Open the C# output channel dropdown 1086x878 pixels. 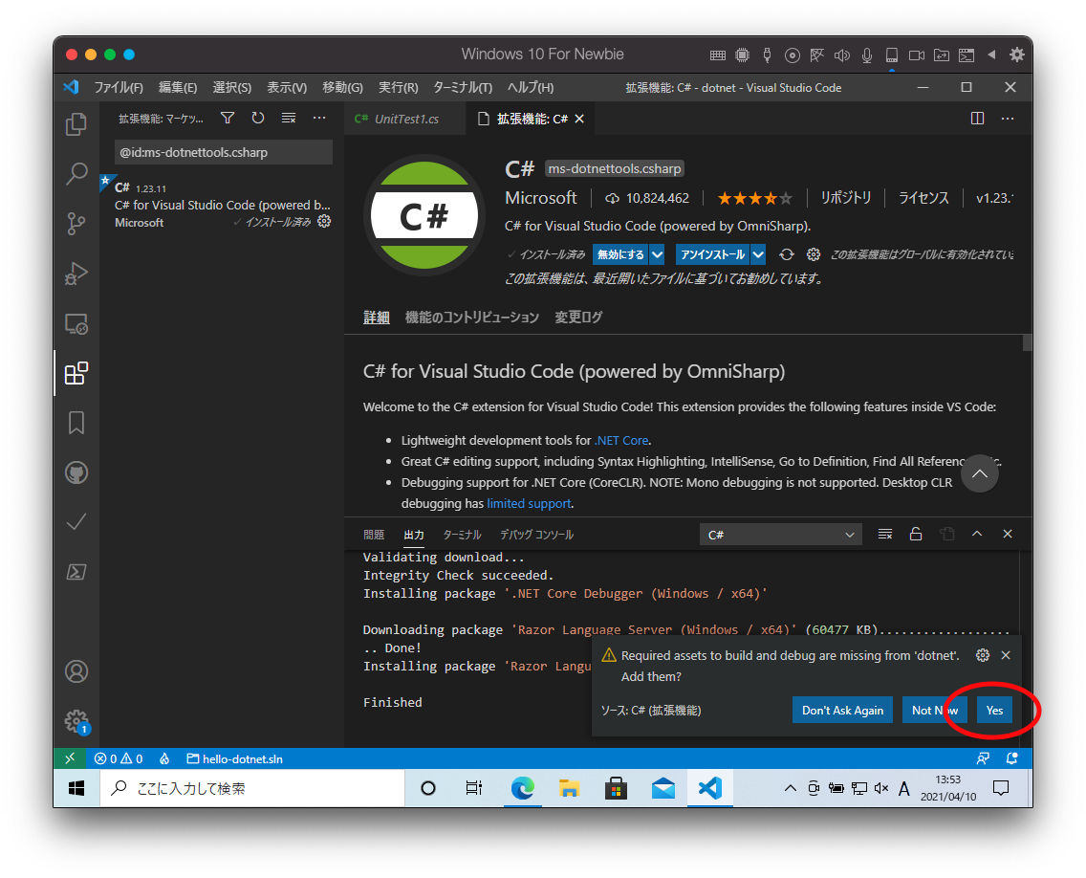pos(780,535)
